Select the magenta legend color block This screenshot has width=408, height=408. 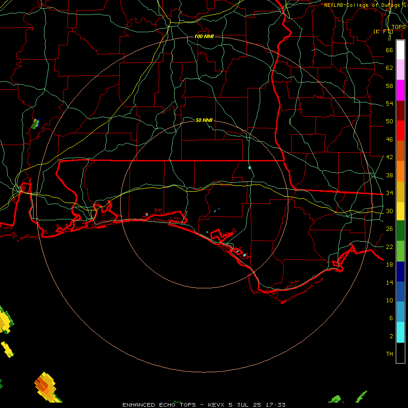point(400,90)
